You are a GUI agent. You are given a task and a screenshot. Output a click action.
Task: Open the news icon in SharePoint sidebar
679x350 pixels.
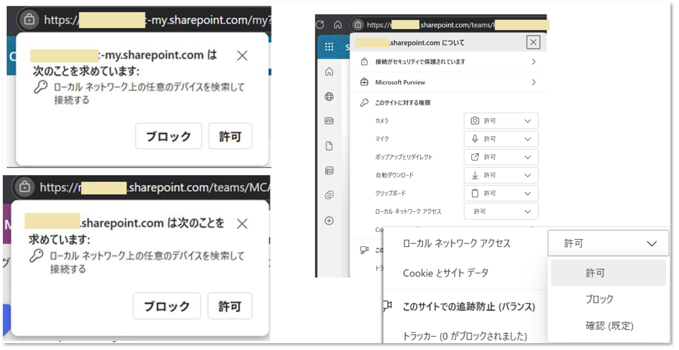[329, 121]
